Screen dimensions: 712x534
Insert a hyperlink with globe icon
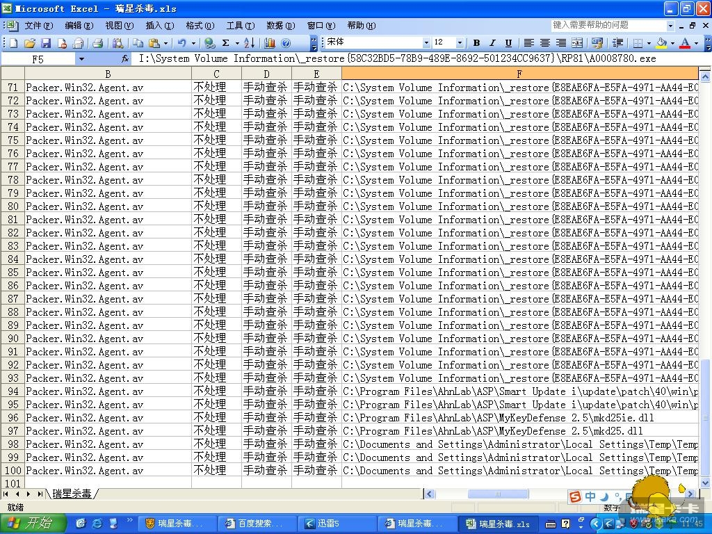[x=209, y=43]
